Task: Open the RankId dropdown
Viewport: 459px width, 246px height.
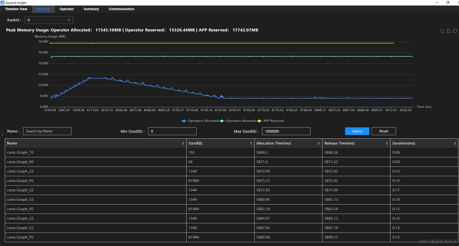Action: [49, 20]
